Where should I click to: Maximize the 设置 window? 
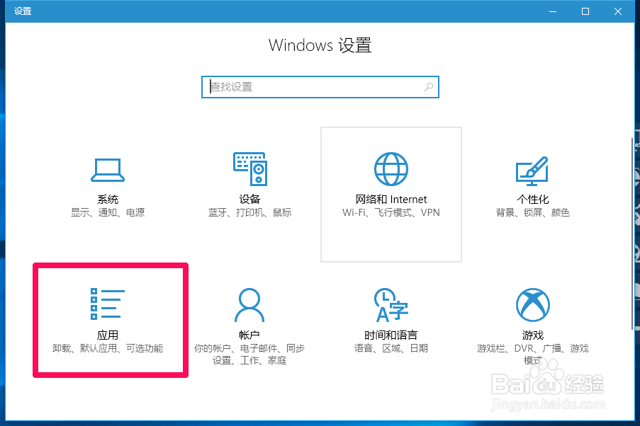(585, 11)
